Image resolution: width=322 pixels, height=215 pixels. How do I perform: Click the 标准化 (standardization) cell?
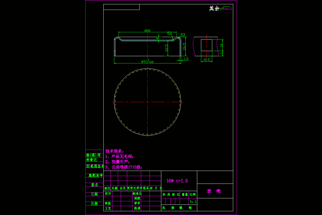click(x=137, y=194)
